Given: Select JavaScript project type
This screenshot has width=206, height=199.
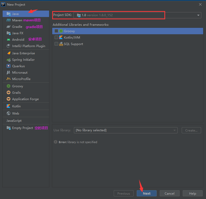Looking at the screenshot, I should (26, 121).
